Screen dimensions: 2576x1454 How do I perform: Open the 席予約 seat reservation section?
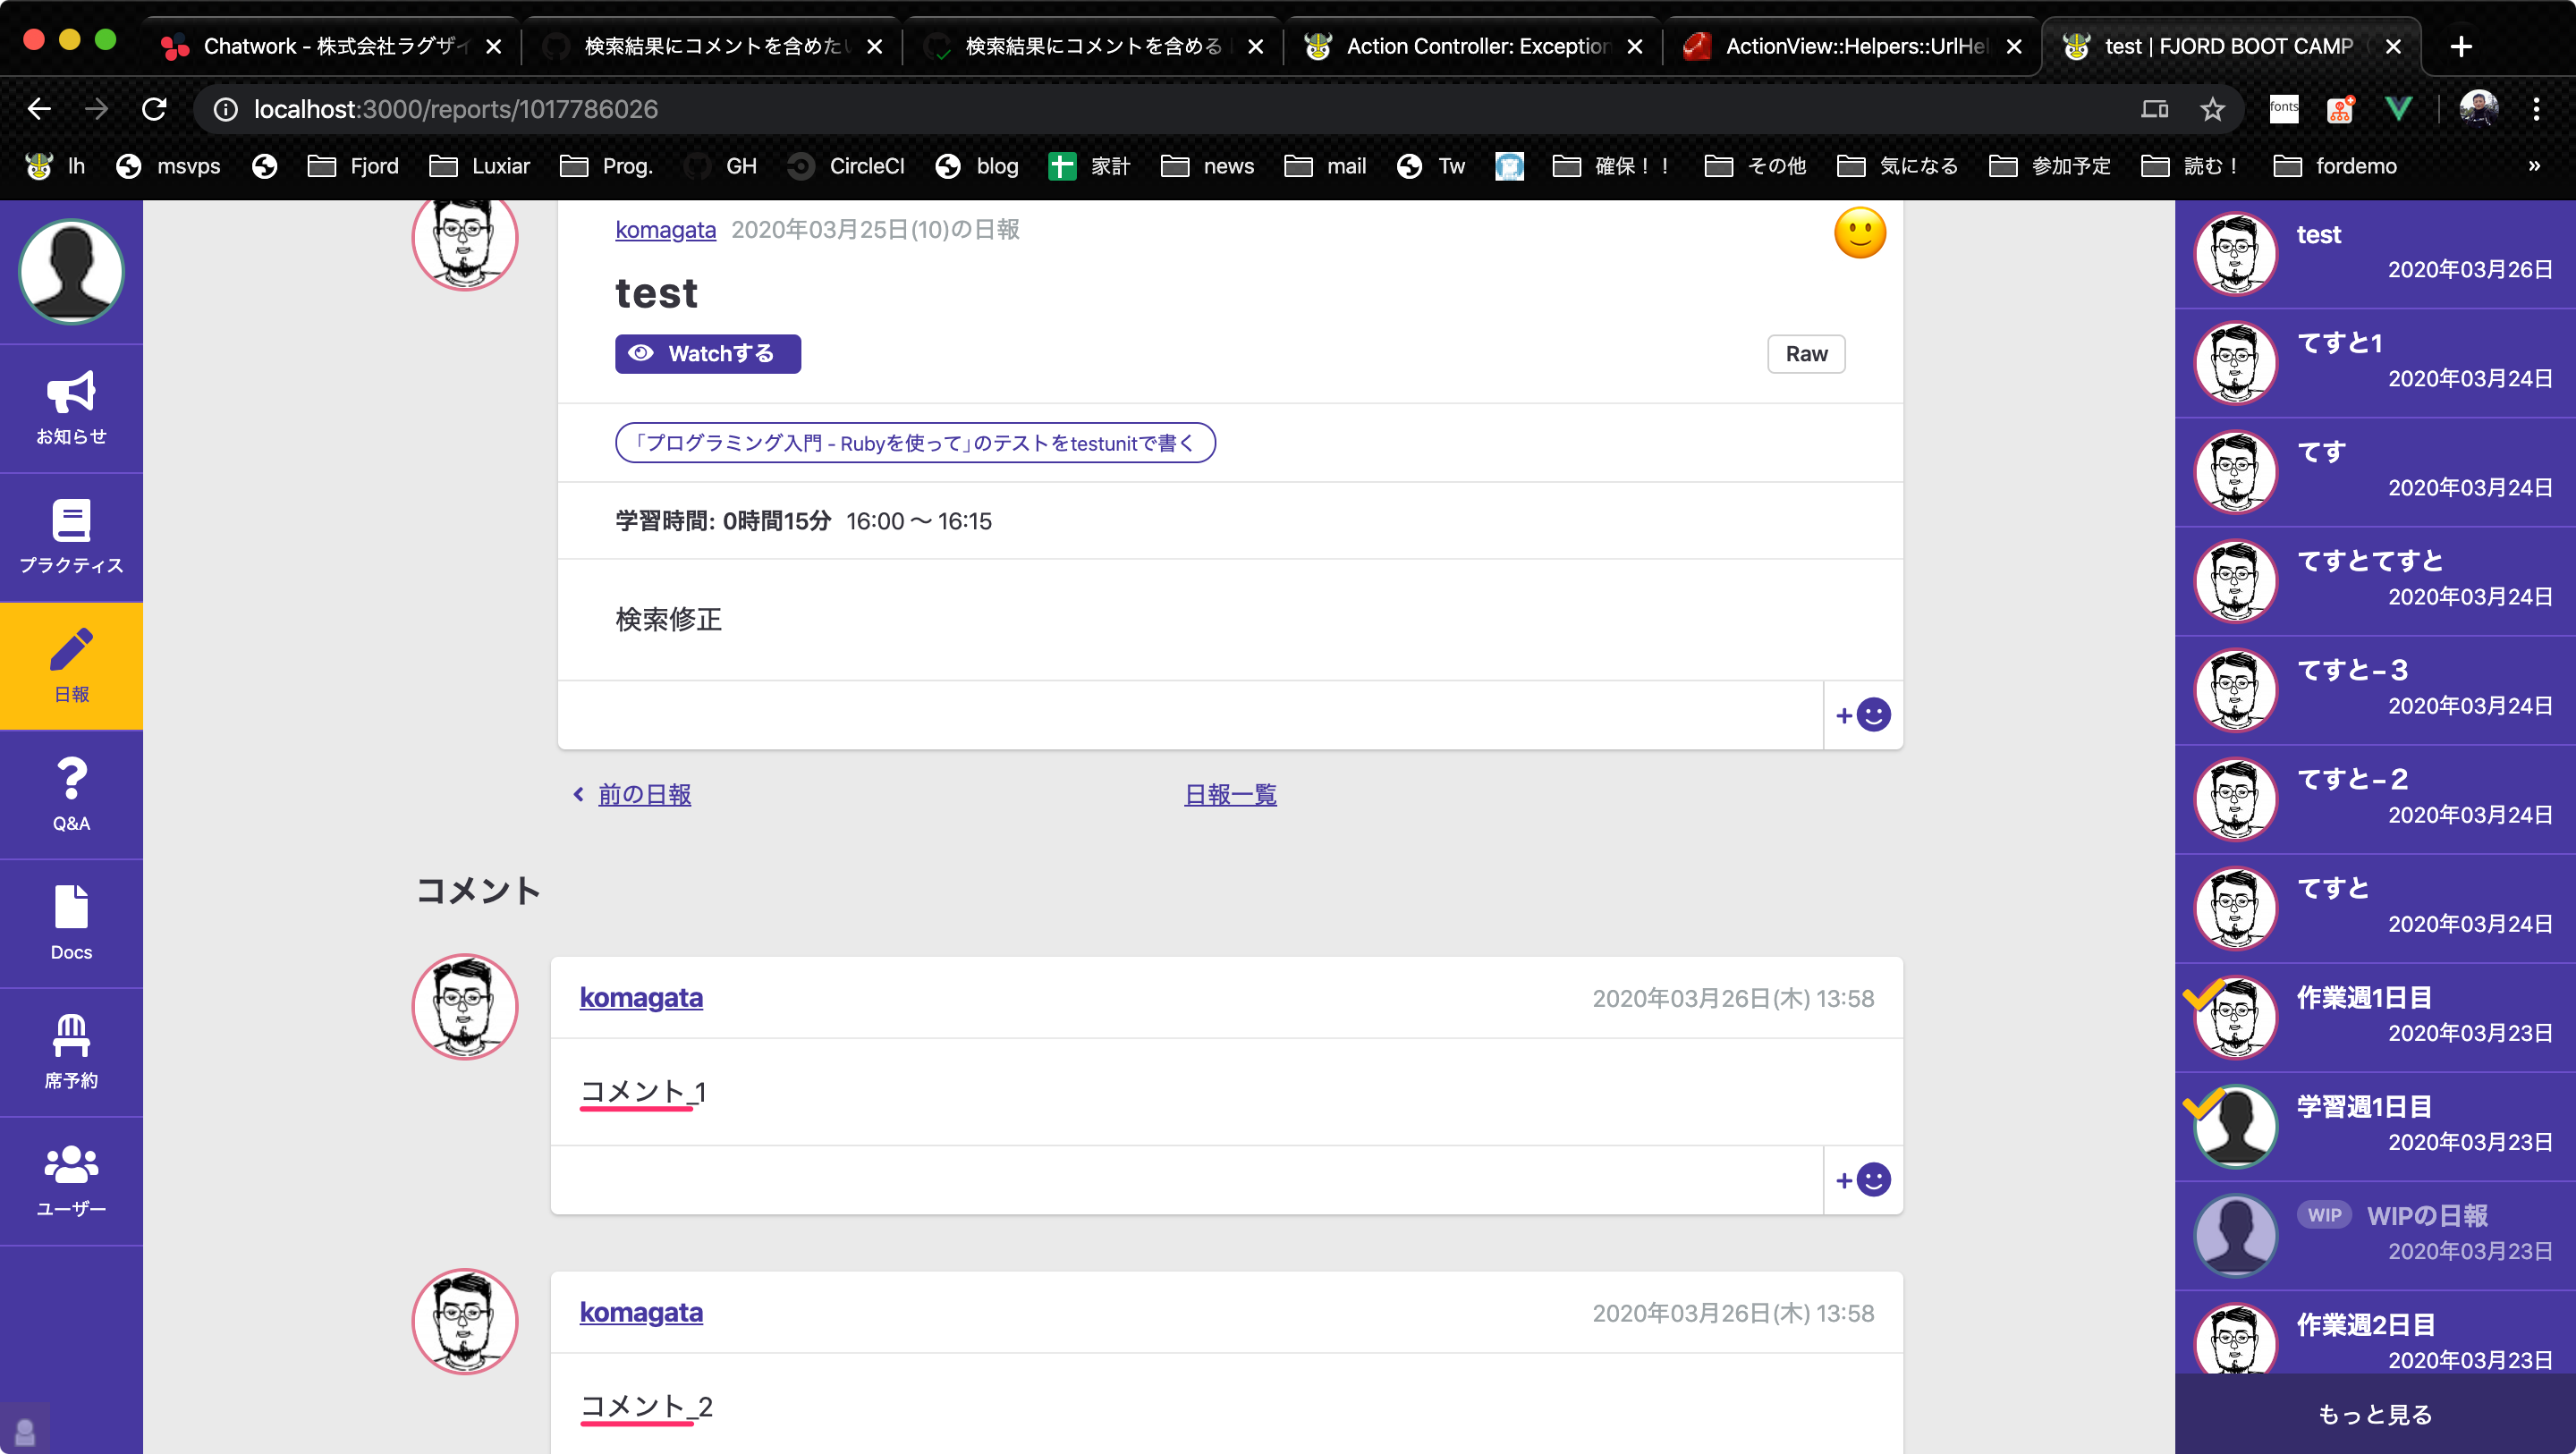tap(71, 1050)
